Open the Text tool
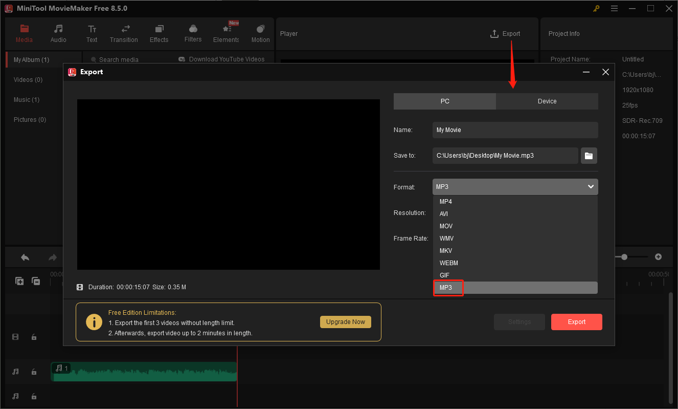 (92, 33)
